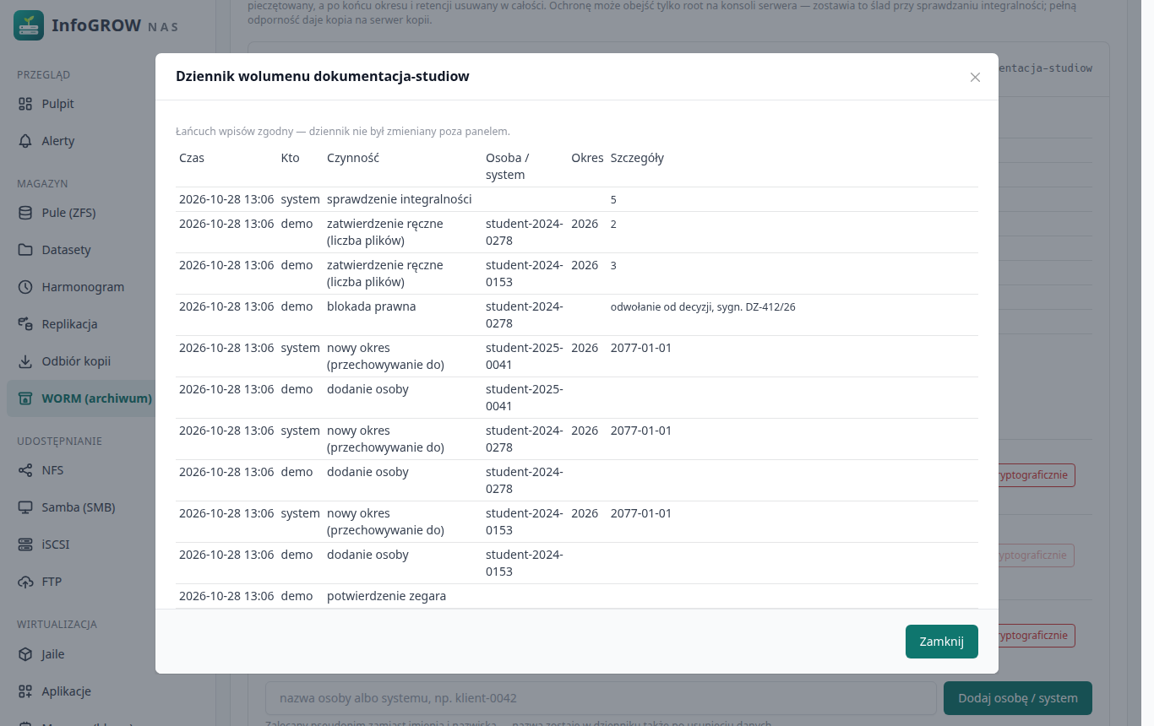Click the PRZEGLĄD section heading in sidebar
The image size is (1154, 726).
[43, 74]
